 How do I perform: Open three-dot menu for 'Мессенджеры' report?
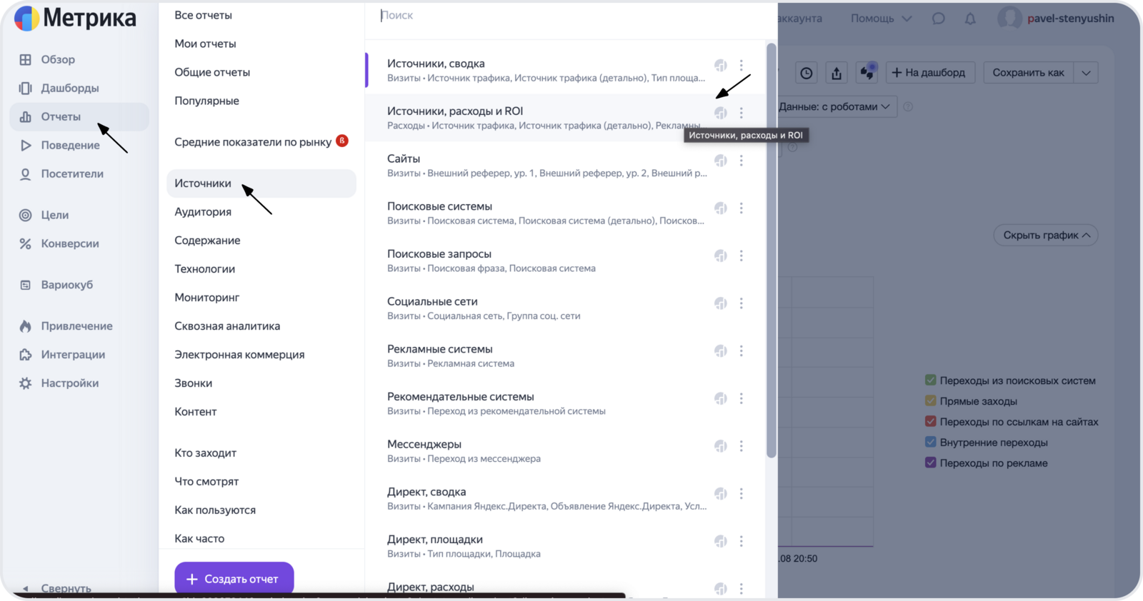[742, 446]
